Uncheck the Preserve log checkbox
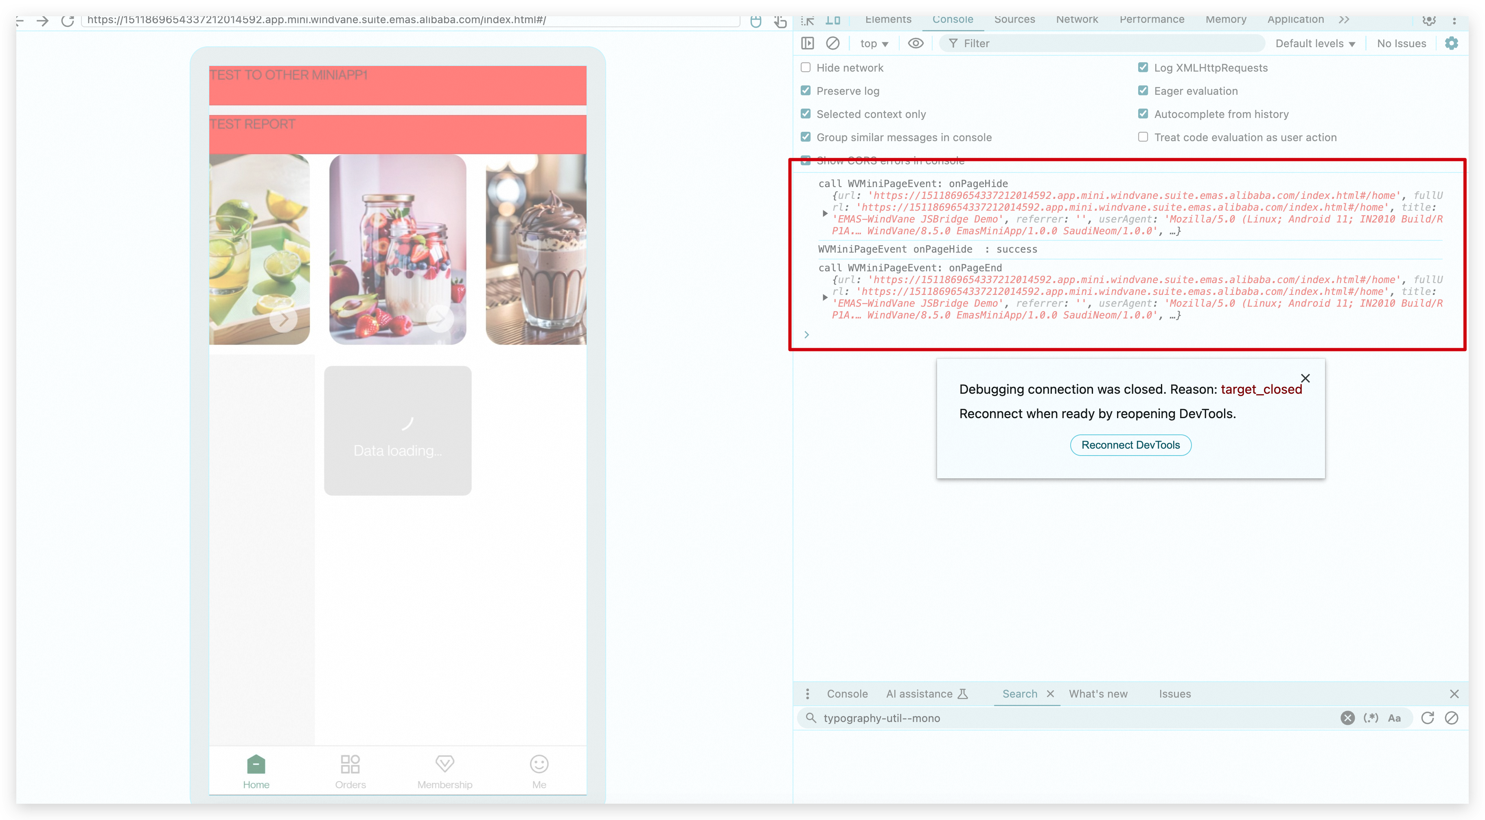The height and width of the screenshot is (820, 1485). click(805, 90)
